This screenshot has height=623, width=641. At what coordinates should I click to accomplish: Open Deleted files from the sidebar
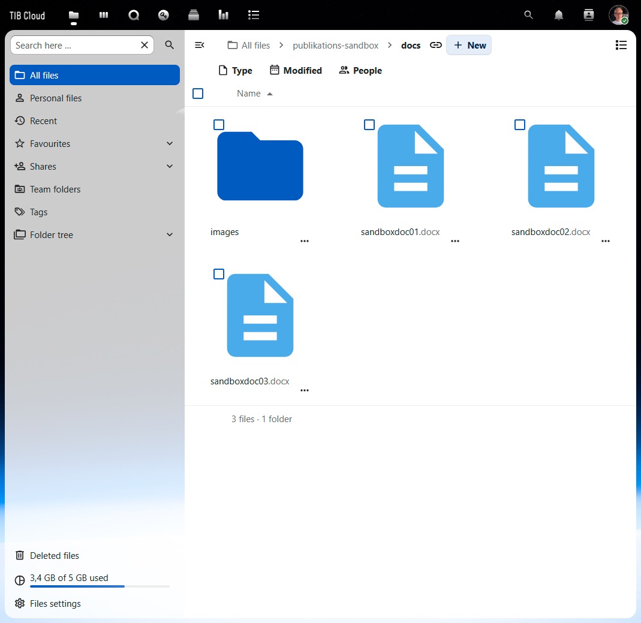pyautogui.click(x=55, y=555)
